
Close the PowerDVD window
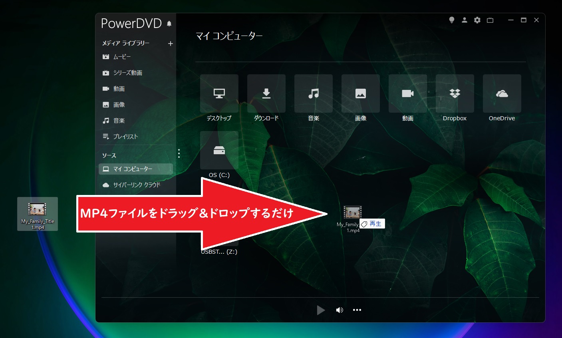pos(536,20)
